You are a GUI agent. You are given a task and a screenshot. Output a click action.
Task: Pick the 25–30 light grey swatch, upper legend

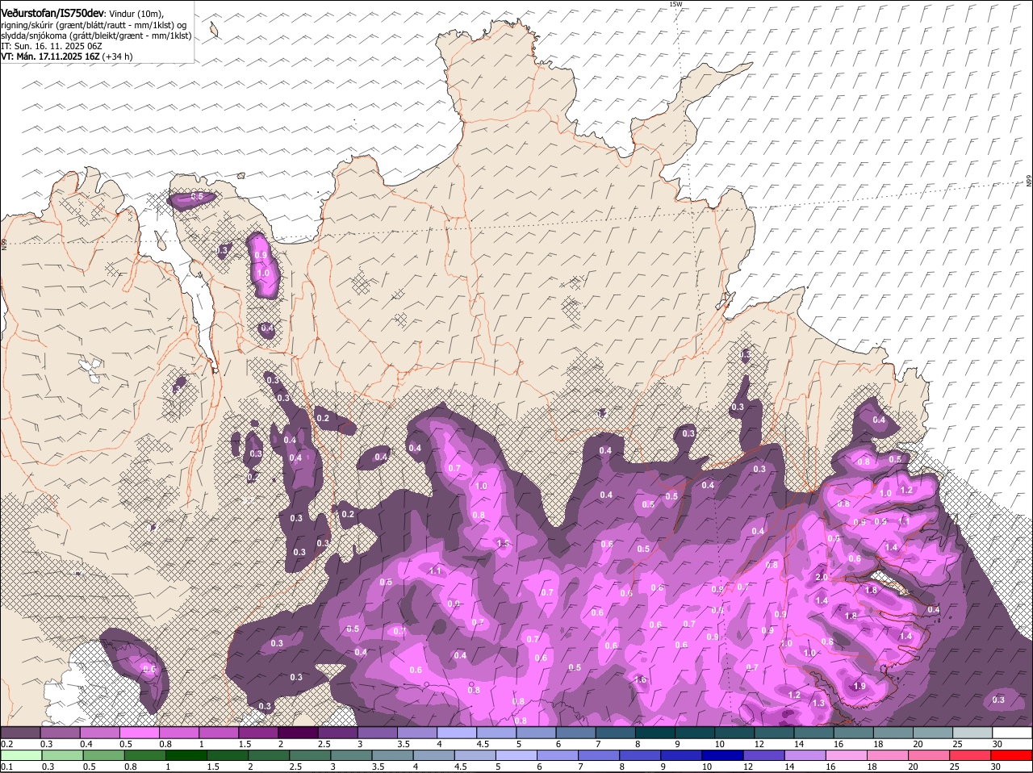(x=972, y=732)
